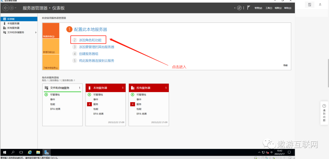Image resolution: width=329 pixels, height=159 pixels.
Task: Open File Explorer from taskbar
Action: point(38,152)
